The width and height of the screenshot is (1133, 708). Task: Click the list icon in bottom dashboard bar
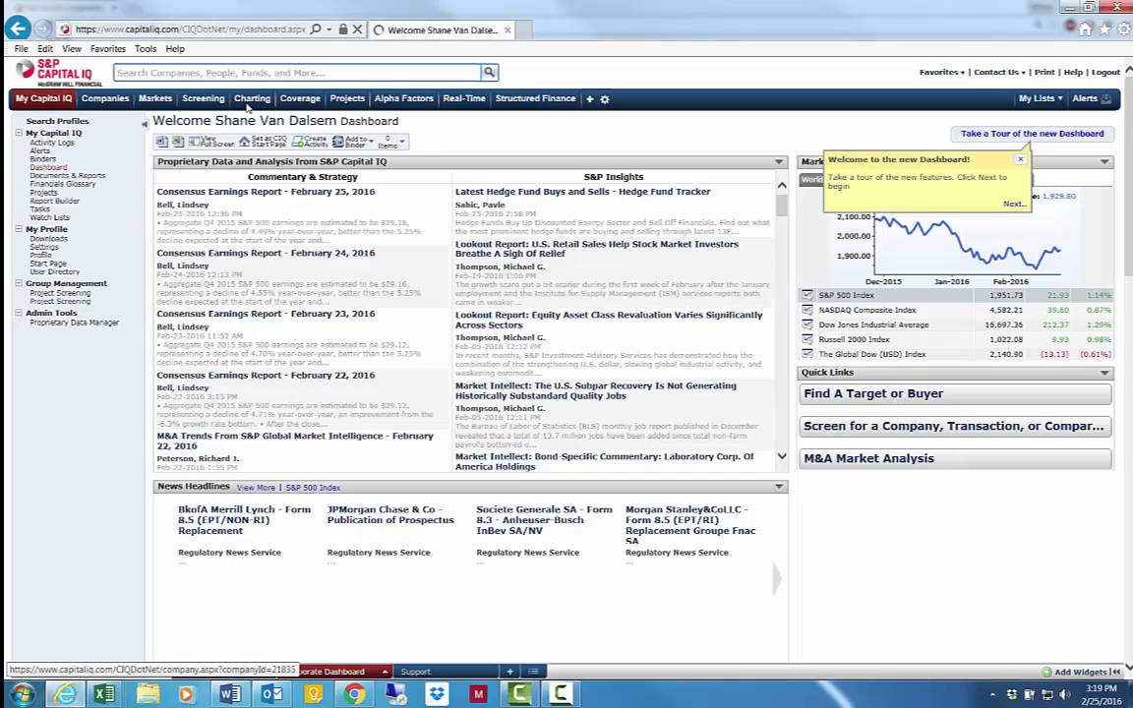point(533,672)
